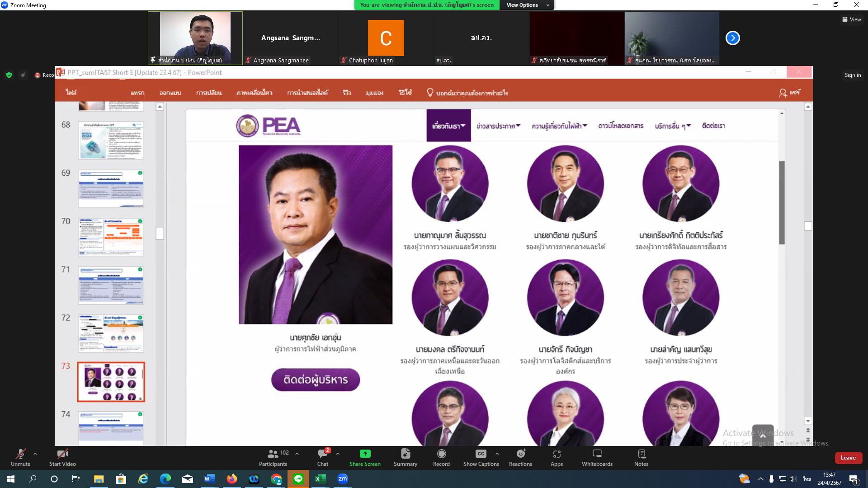Click ติดต่อเรา in the PEA navigation
The width and height of the screenshot is (868, 488).
tap(713, 126)
